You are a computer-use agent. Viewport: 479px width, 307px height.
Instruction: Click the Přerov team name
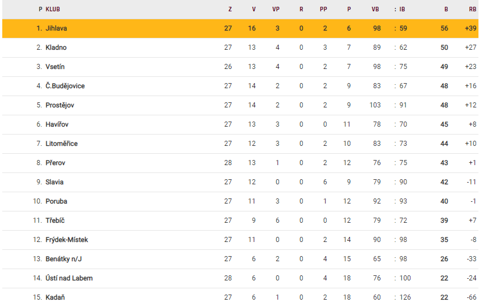click(56, 163)
